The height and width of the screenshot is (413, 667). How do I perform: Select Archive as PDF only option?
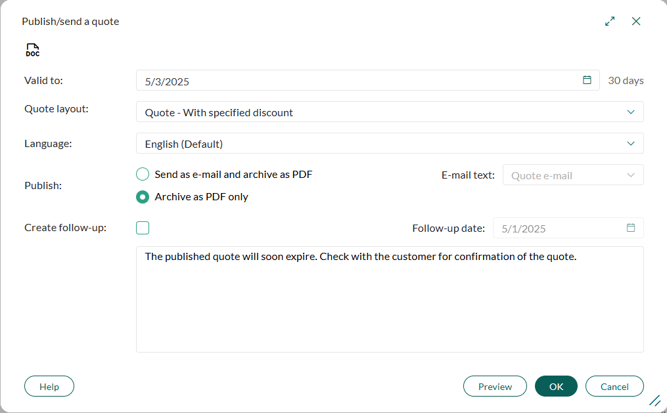click(x=143, y=197)
